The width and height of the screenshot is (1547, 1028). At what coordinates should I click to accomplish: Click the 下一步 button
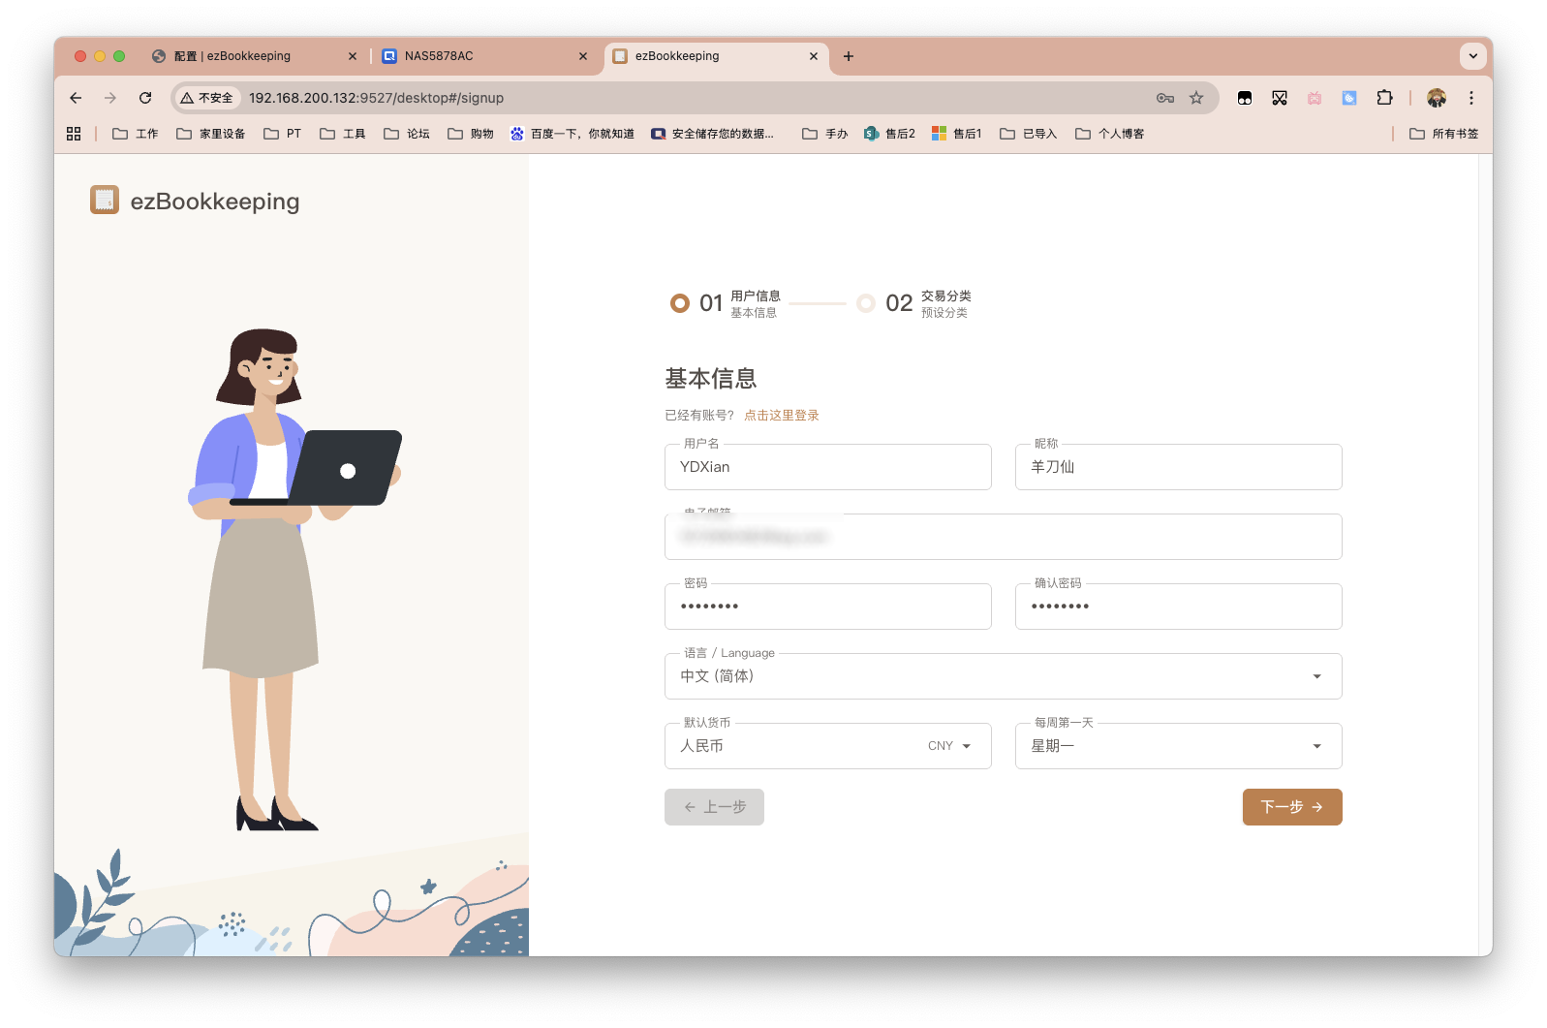(1292, 807)
